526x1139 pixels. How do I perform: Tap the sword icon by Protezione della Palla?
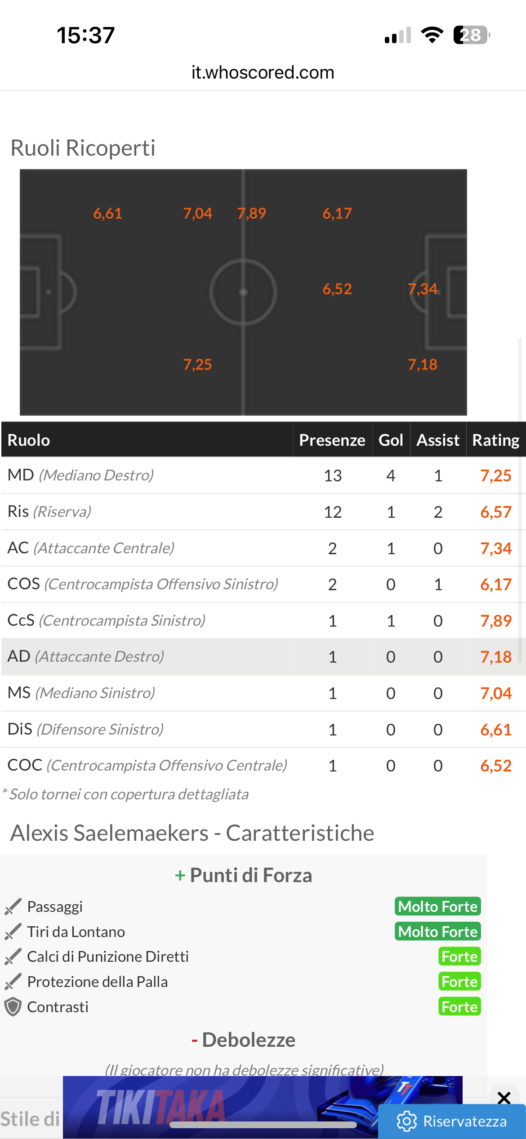[13, 982]
